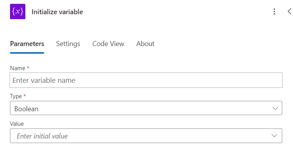Collapse the panel with the left chevron
Viewport: 293px width, 158px height.
point(289,12)
